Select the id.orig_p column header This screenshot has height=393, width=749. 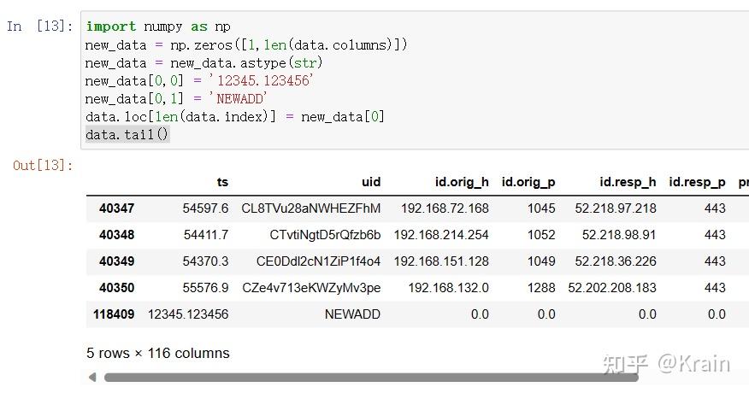pos(528,182)
